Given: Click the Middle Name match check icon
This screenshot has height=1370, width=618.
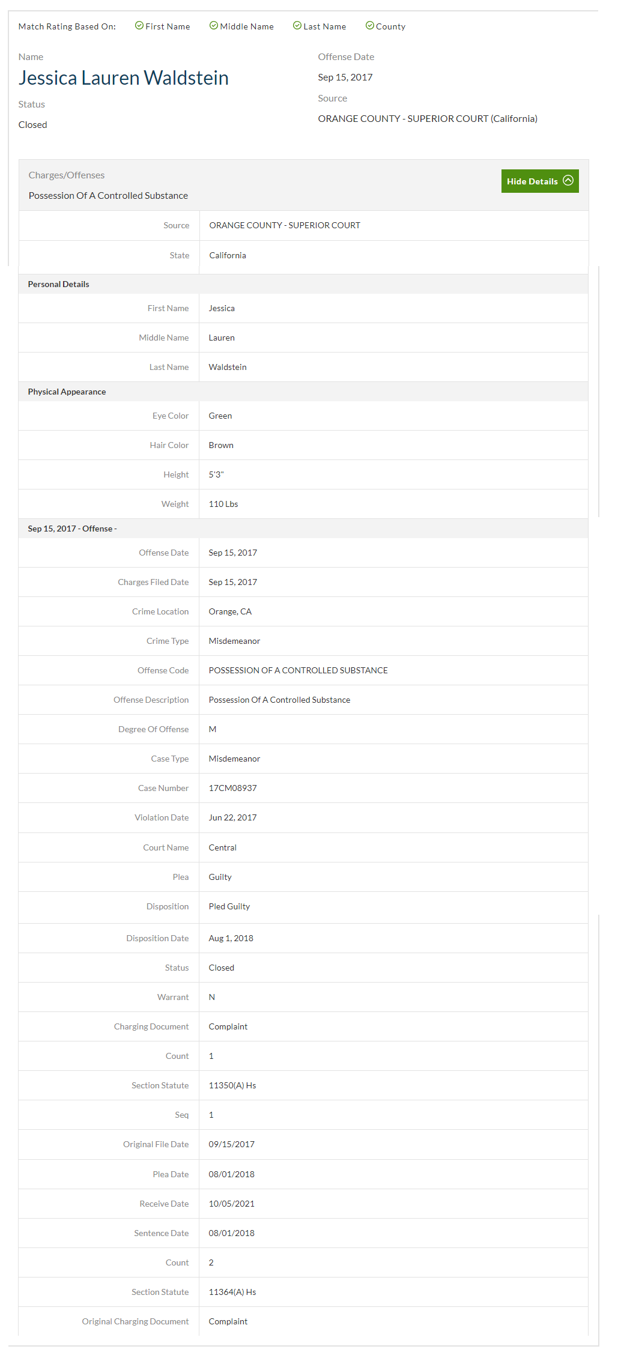Looking at the screenshot, I should [214, 26].
